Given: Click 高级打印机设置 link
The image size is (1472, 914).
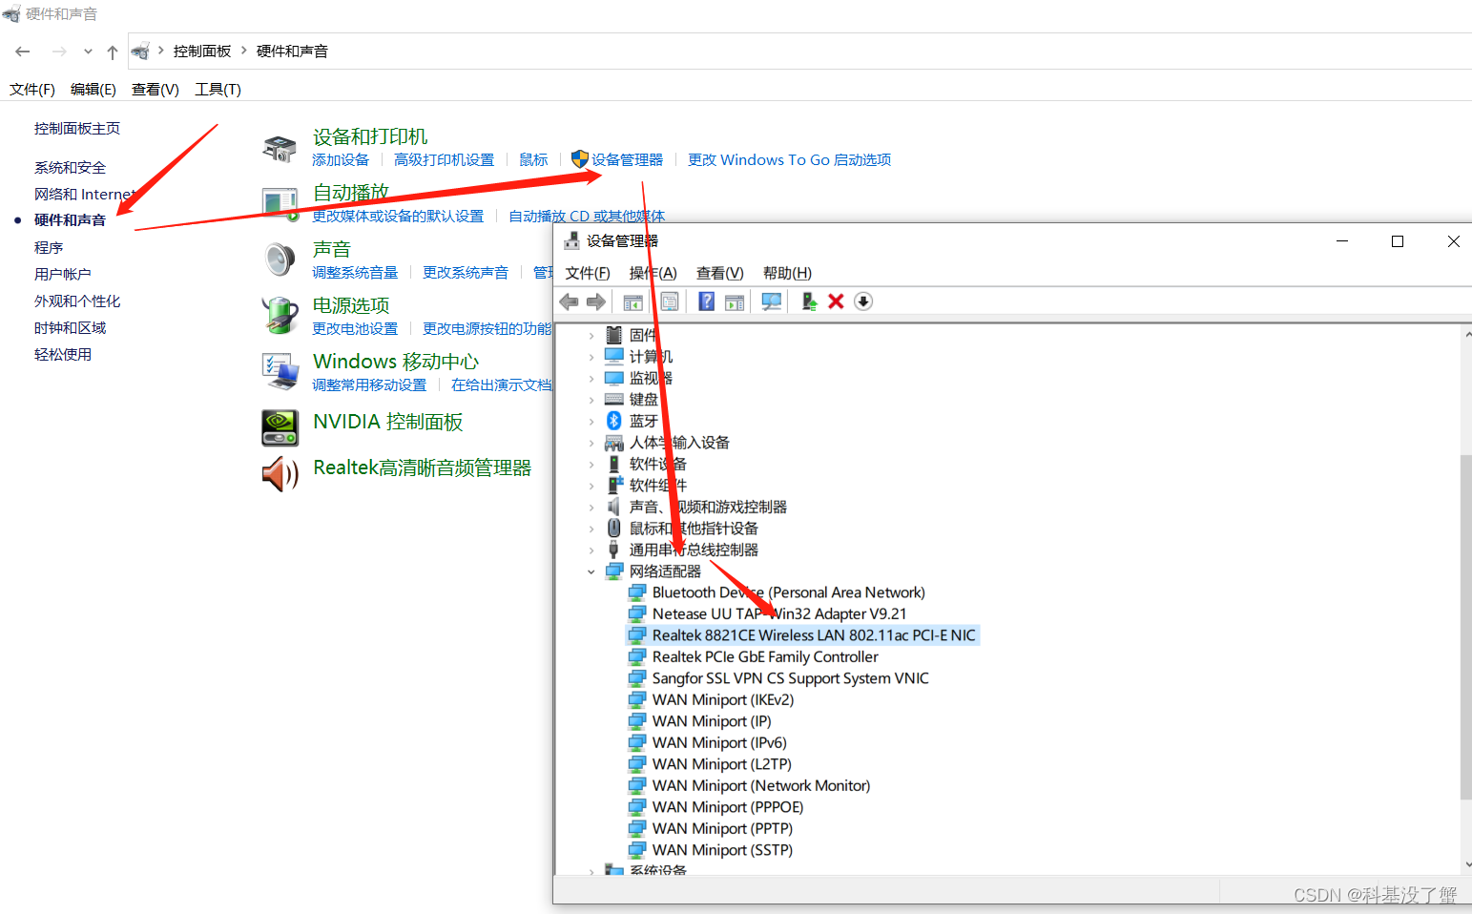Looking at the screenshot, I should tap(445, 160).
